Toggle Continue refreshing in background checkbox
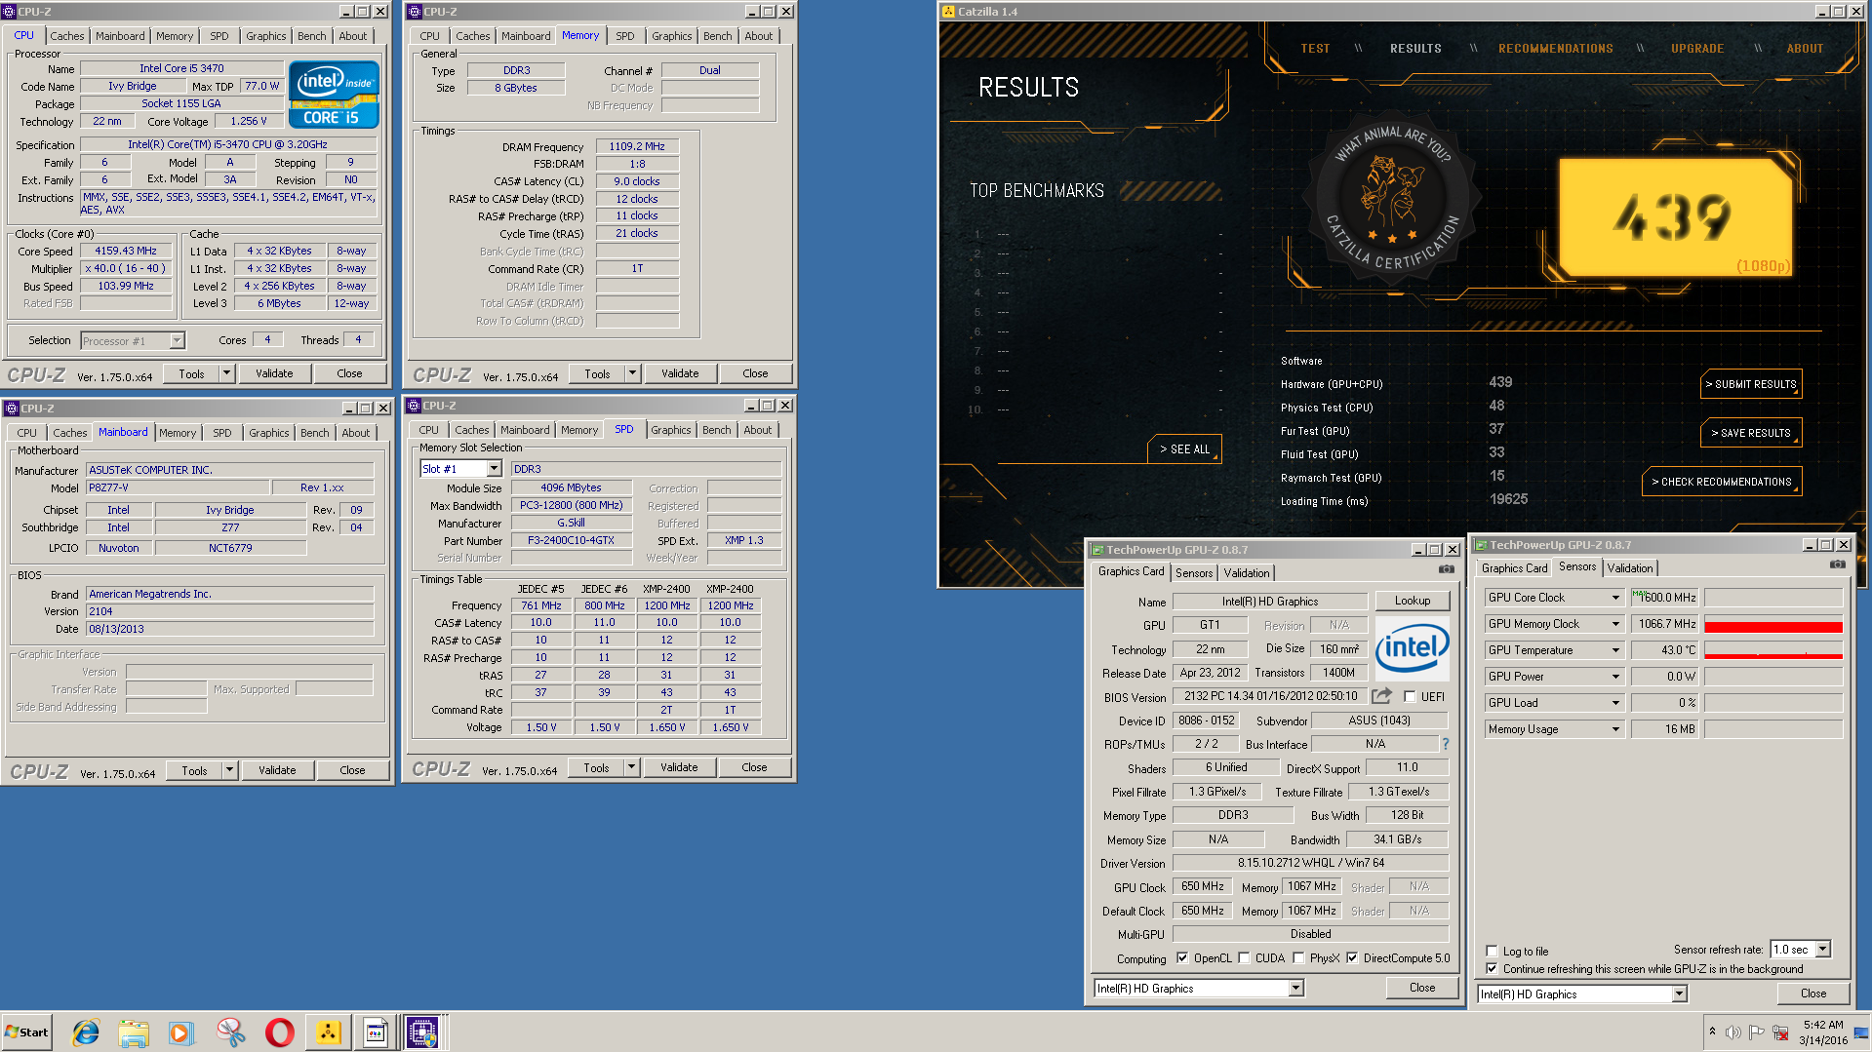This screenshot has height=1052, width=1872. point(1492,968)
